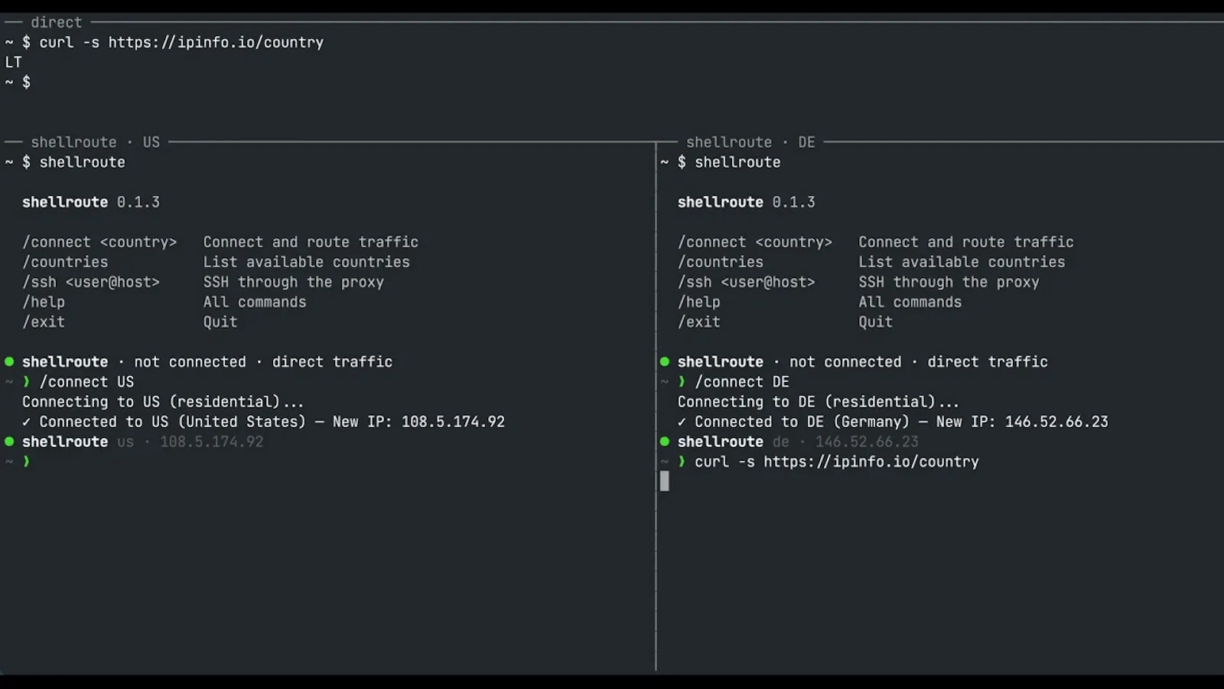
Task: Click 'All commands' description in DE pane
Action: (910, 302)
